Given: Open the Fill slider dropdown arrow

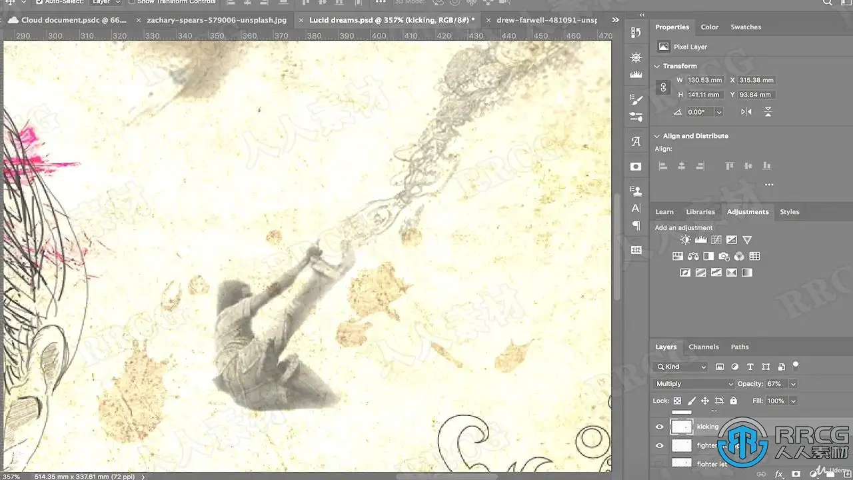Looking at the screenshot, I should point(793,401).
